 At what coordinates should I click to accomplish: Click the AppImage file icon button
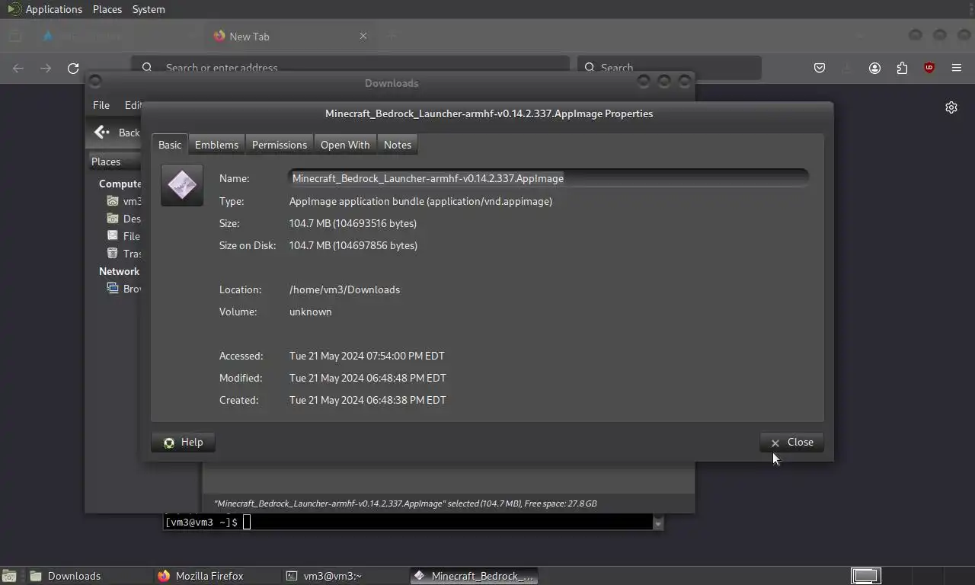(182, 185)
